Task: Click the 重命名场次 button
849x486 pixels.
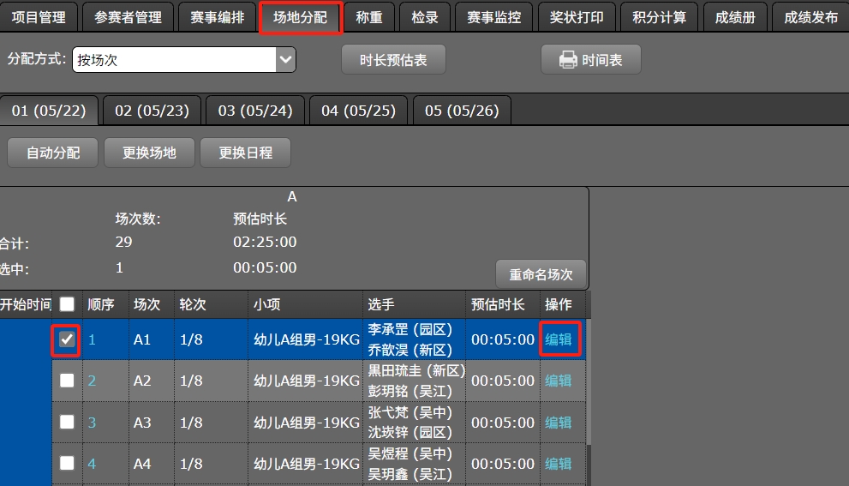Action: [541, 274]
